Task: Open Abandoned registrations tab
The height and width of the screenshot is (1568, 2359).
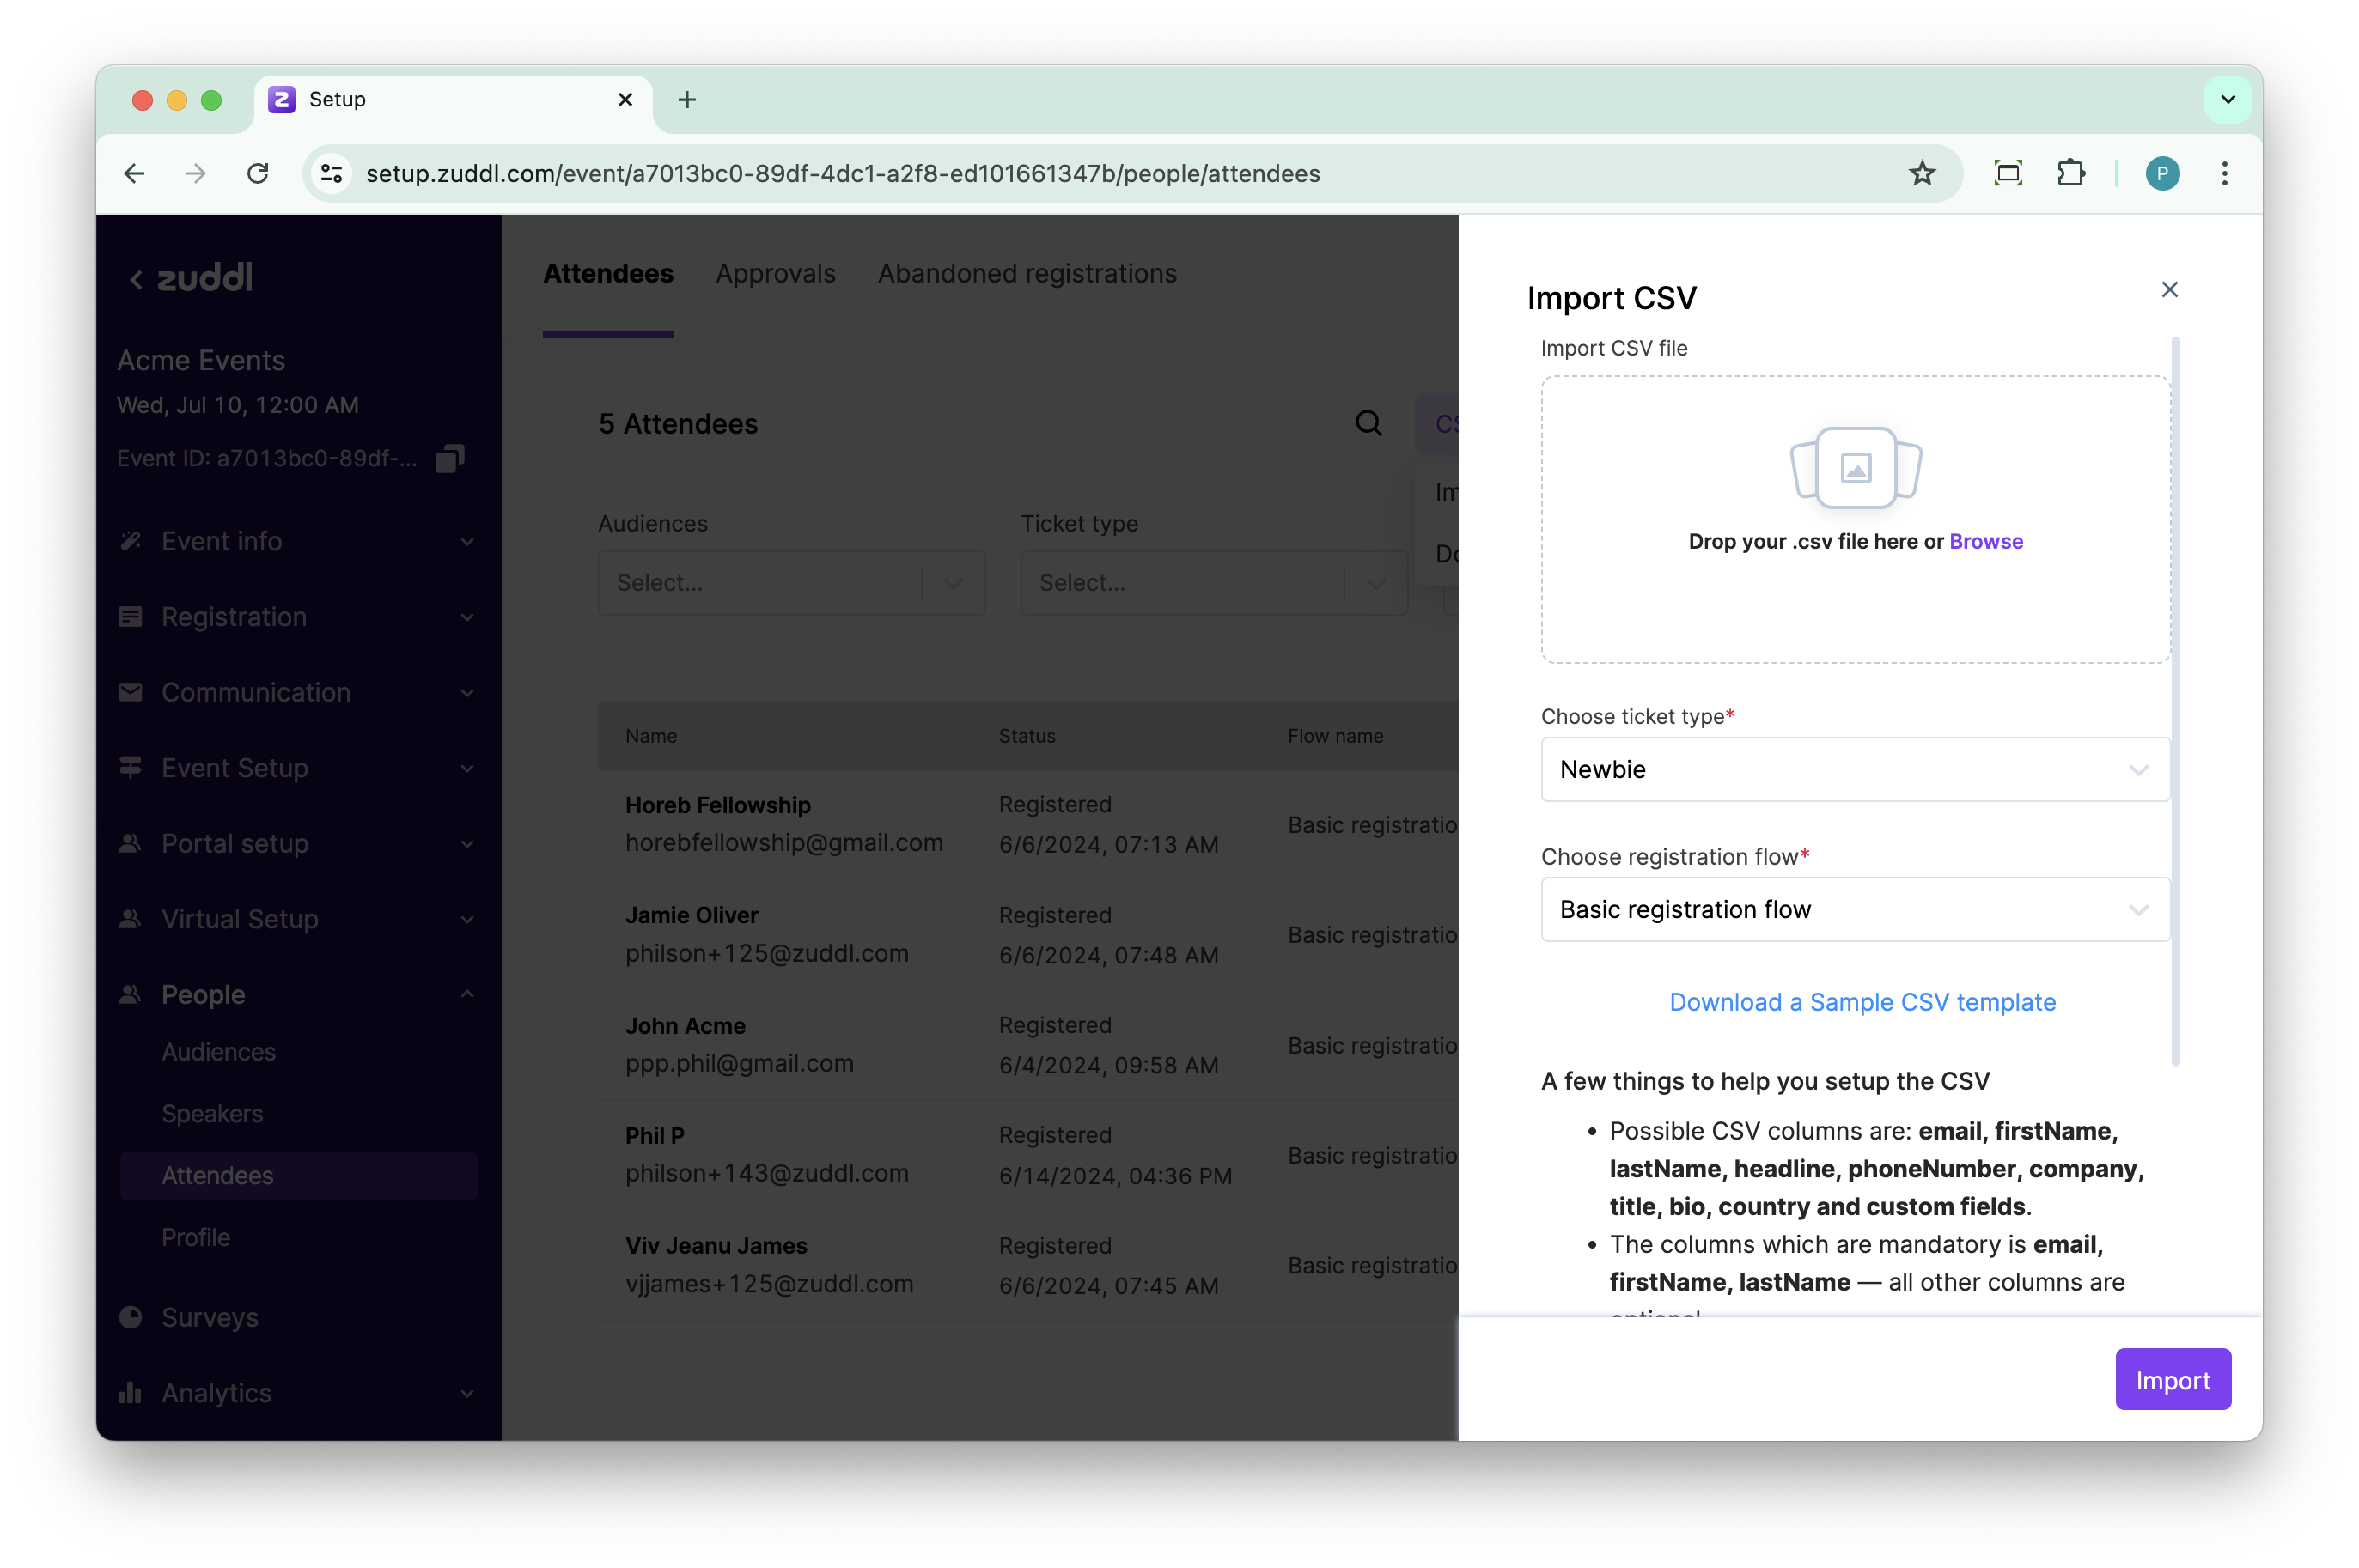Action: pos(1027,274)
